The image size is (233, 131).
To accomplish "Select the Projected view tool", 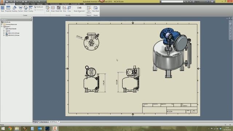I will pos(8,9).
